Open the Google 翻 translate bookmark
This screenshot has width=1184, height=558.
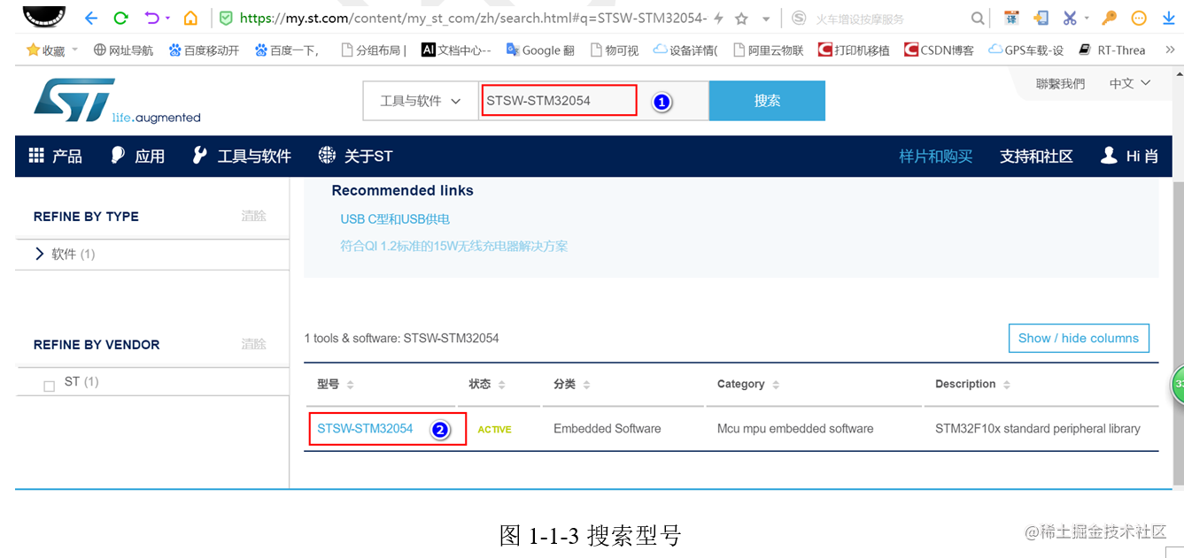(540, 50)
